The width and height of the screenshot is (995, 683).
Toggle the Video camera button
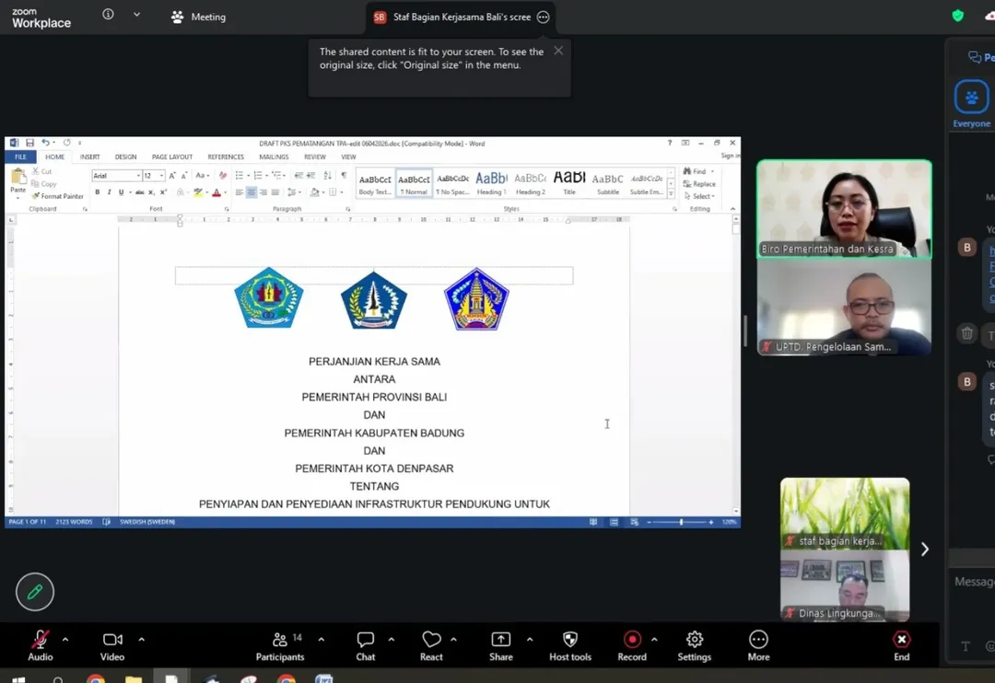[x=112, y=641]
